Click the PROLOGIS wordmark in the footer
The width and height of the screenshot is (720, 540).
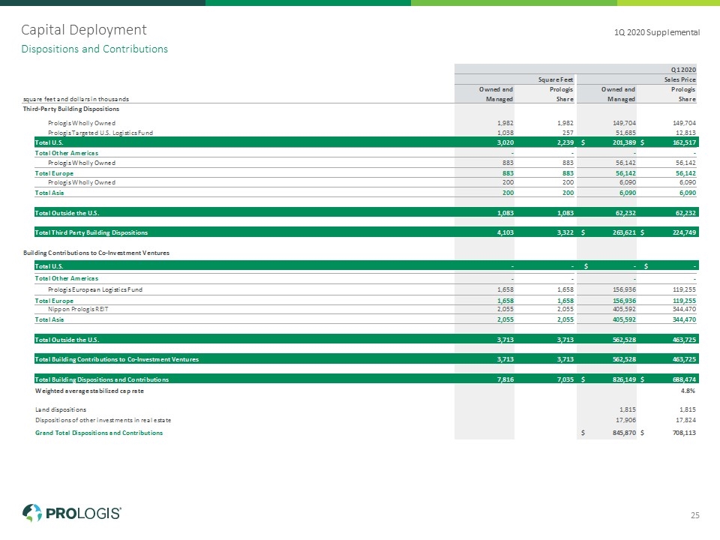(83, 513)
